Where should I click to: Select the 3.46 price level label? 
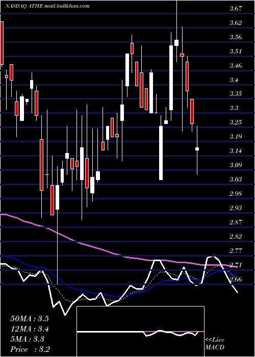tap(236, 66)
